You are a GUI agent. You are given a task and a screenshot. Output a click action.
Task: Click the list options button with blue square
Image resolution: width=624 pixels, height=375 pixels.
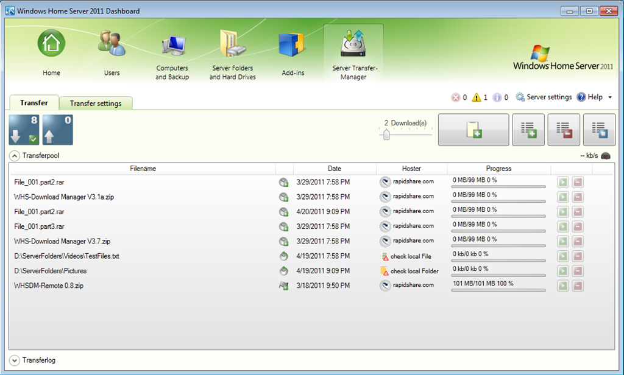click(599, 130)
